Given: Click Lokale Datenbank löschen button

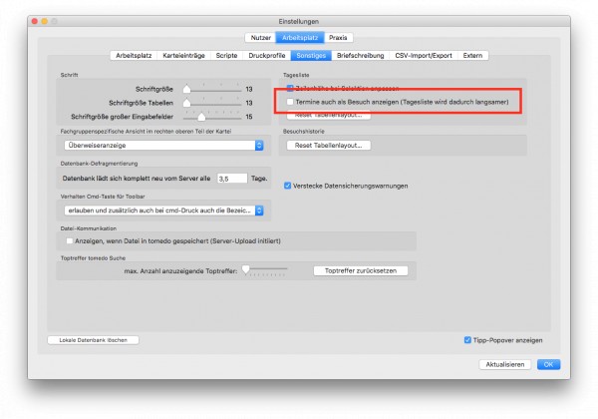Looking at the screenshot, I should pyautogui.click(x=93, y=340).
